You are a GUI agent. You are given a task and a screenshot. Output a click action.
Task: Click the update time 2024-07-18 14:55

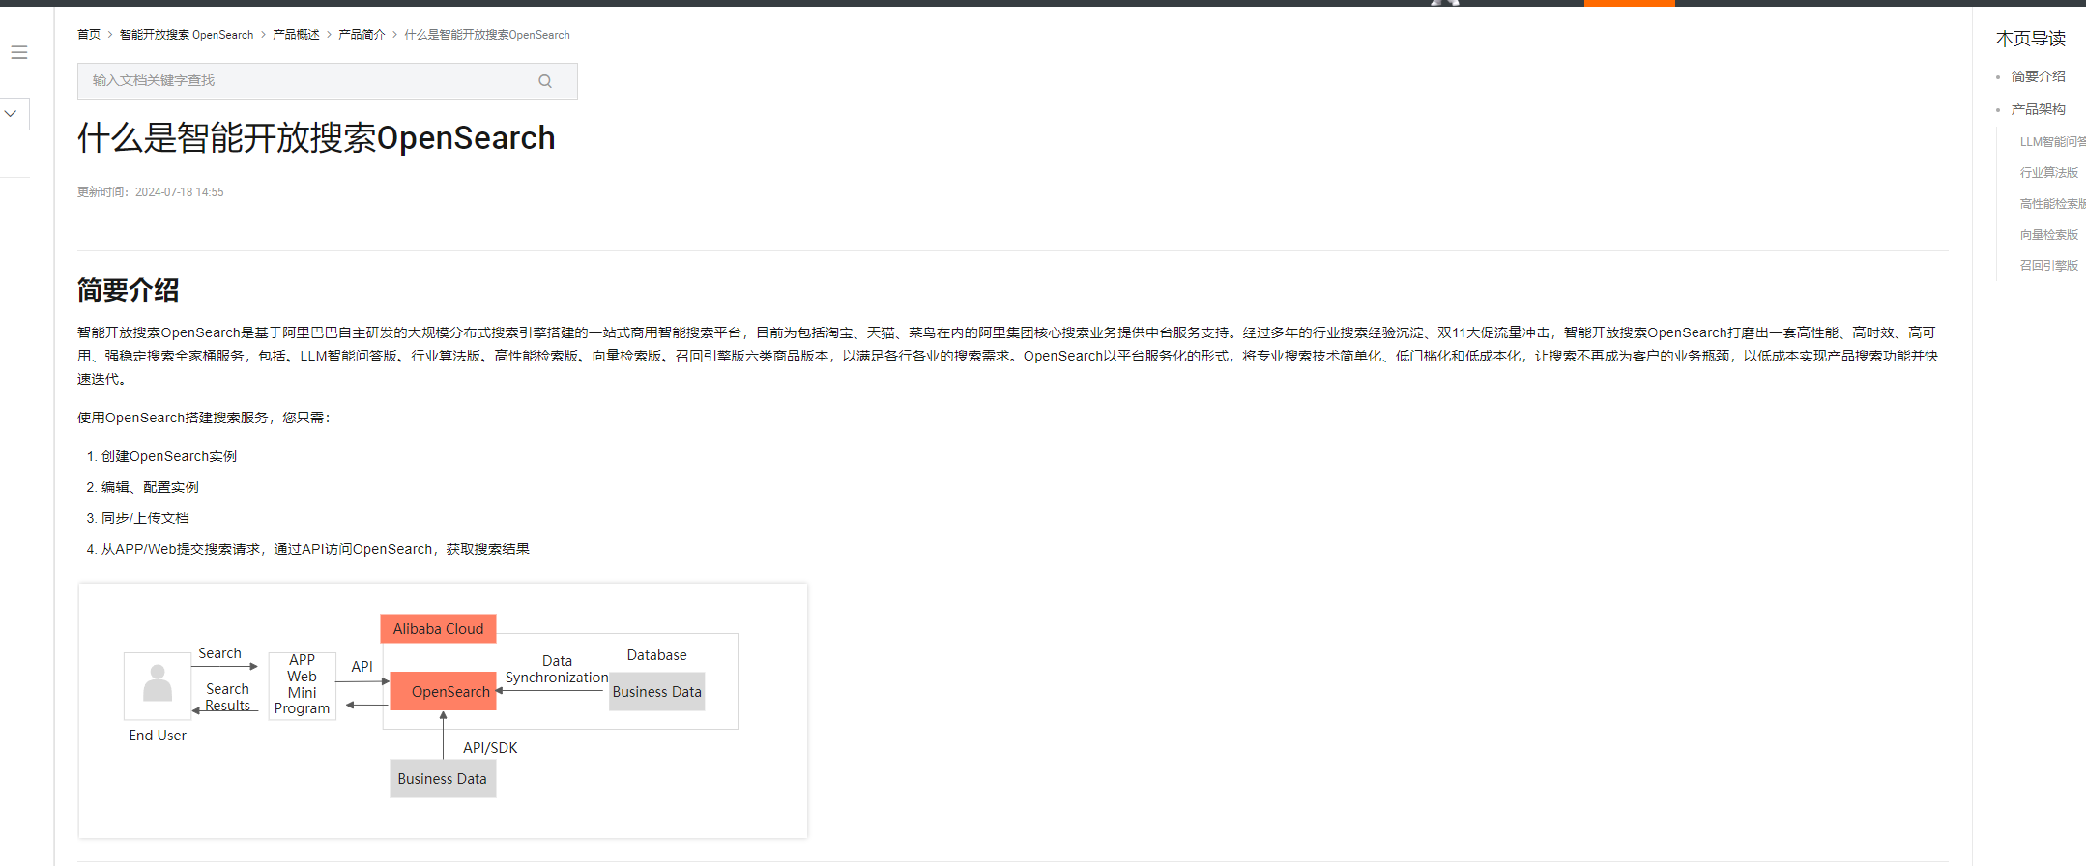(x=179, y=192)
